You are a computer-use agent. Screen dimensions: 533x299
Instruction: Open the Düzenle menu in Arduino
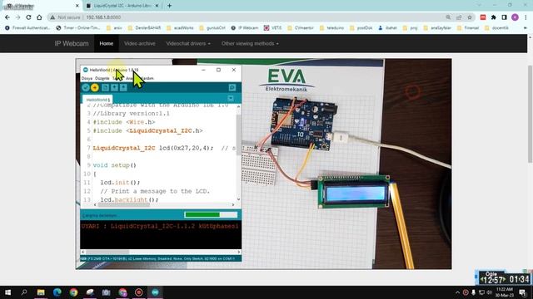tap(102, 78)
